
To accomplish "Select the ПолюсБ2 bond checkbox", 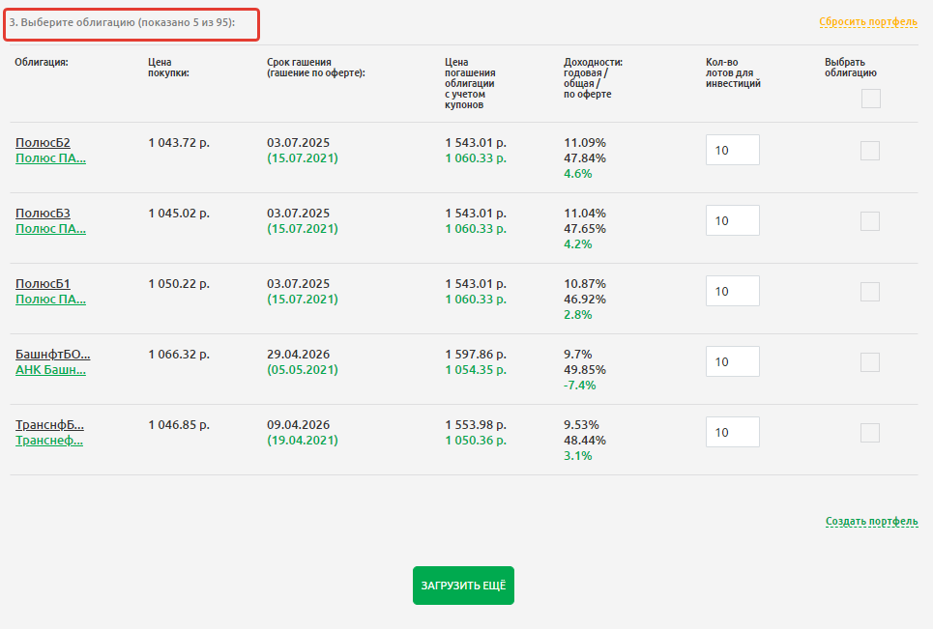I will [x=870, y=151].
